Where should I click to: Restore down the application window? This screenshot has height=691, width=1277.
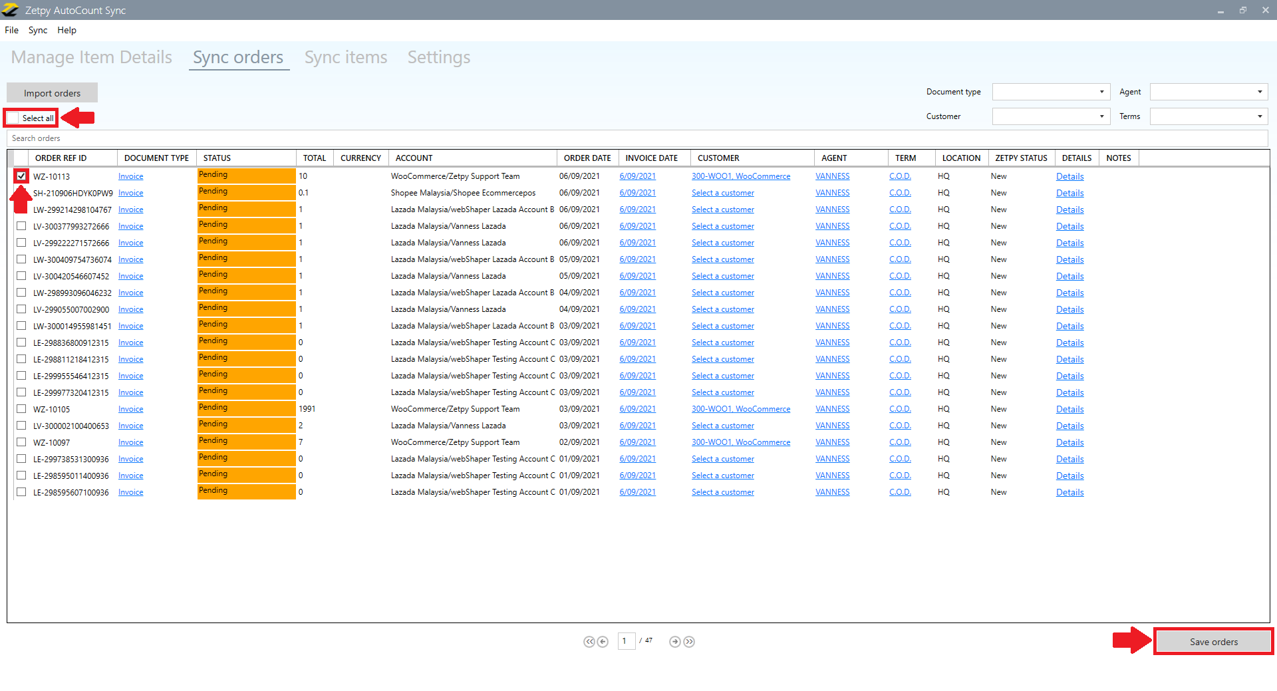1242,10
